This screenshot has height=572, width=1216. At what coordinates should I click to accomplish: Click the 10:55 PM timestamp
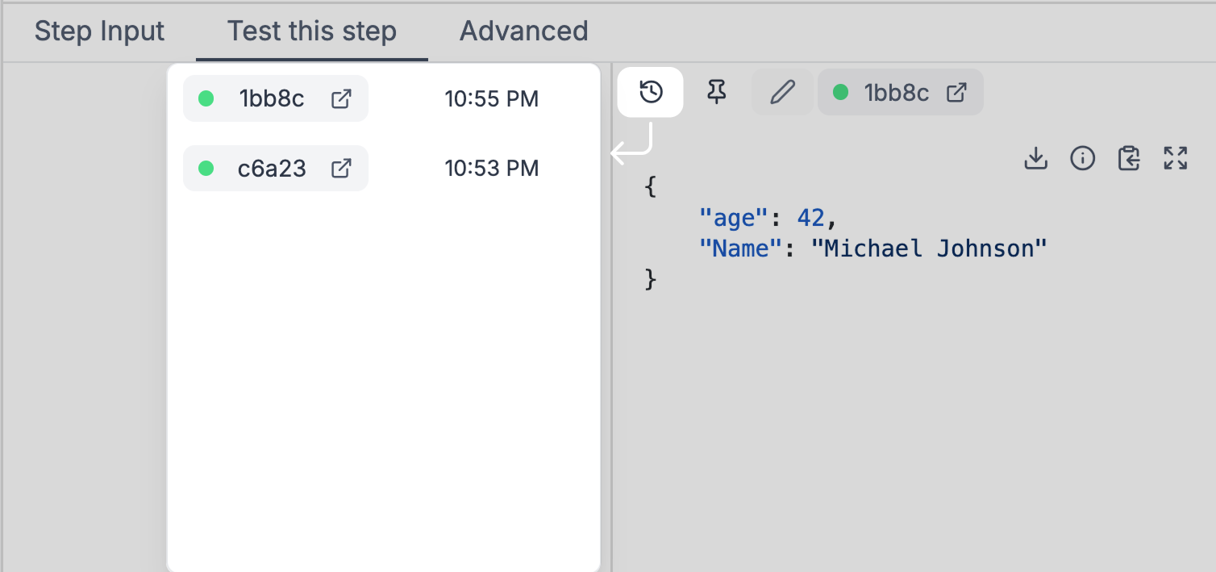point(491,98)
